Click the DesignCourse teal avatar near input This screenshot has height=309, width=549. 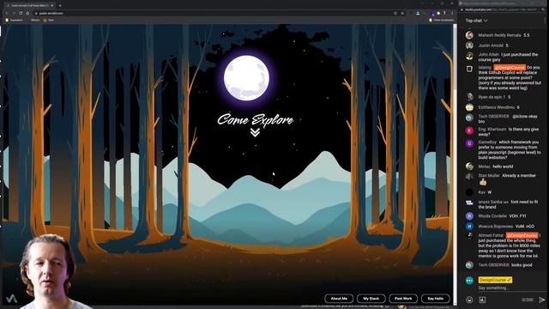(469, 281)
